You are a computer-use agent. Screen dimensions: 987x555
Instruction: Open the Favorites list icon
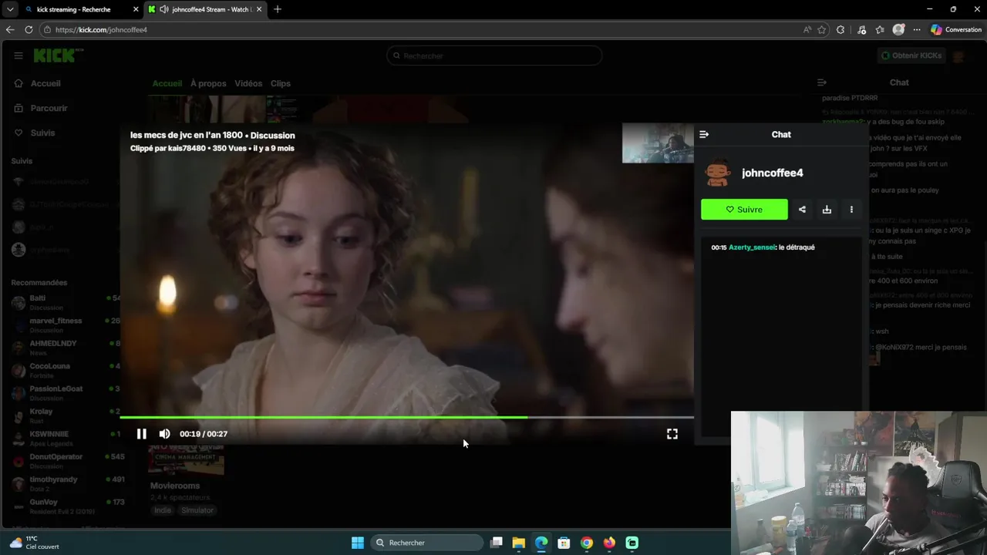880,29
